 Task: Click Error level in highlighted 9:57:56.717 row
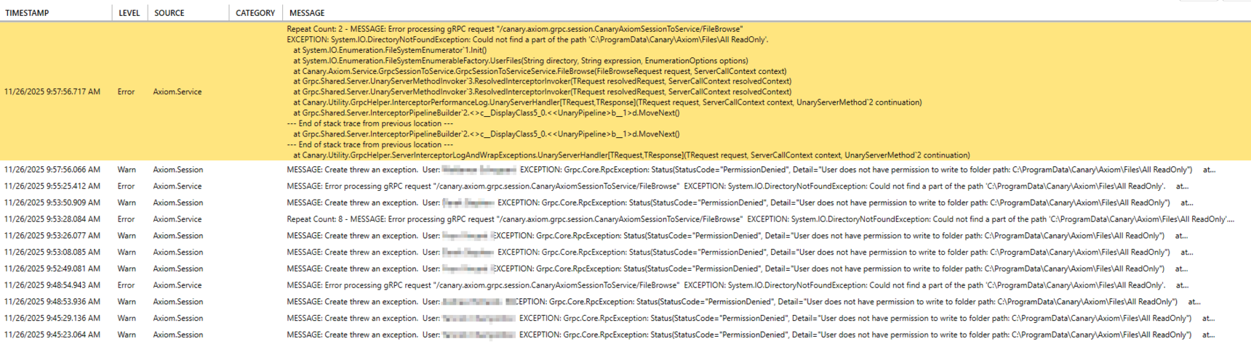click(126, 92)
